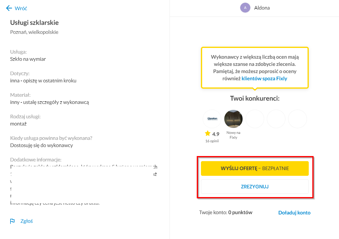Open the Glasston competitor profile logo
This screenshot has height=239, width=339.
click(212, 119)
